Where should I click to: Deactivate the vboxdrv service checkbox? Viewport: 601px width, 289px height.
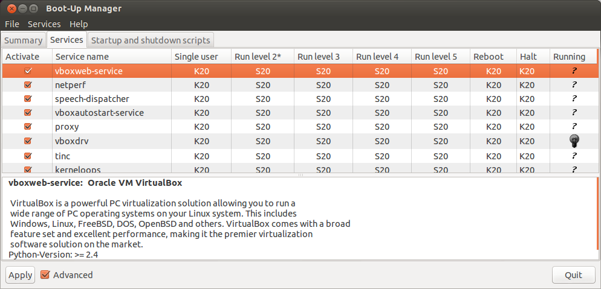point(28,141)
